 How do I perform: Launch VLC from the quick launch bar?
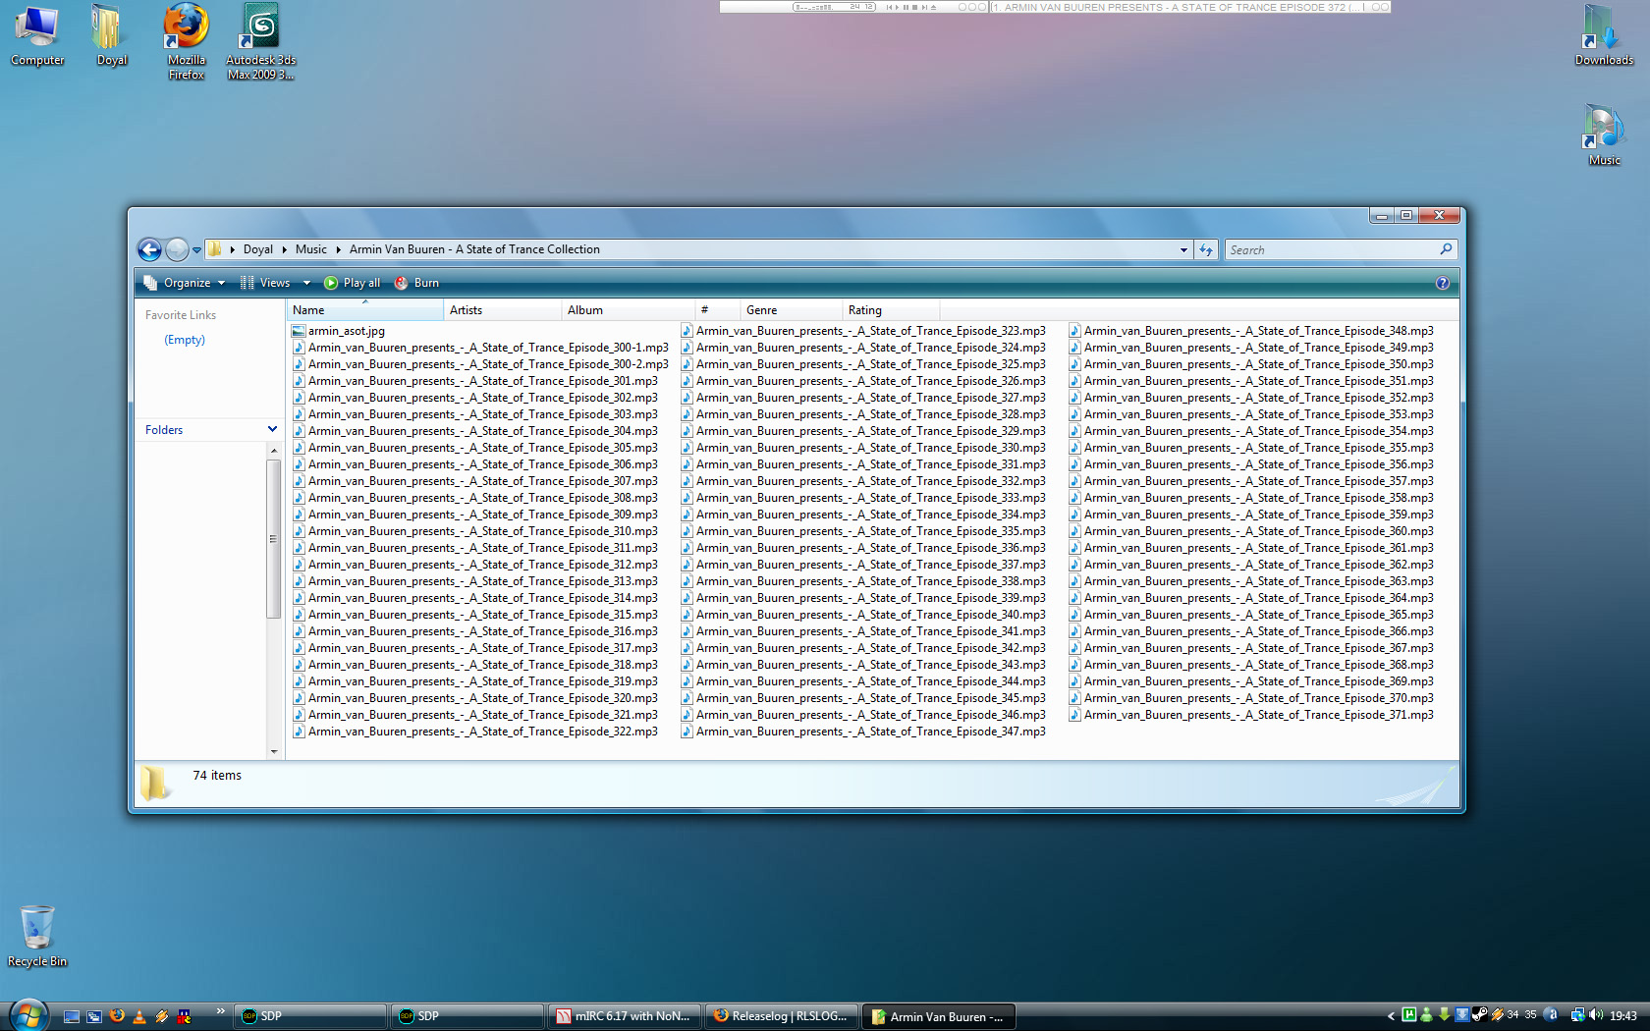point(139,1016)
